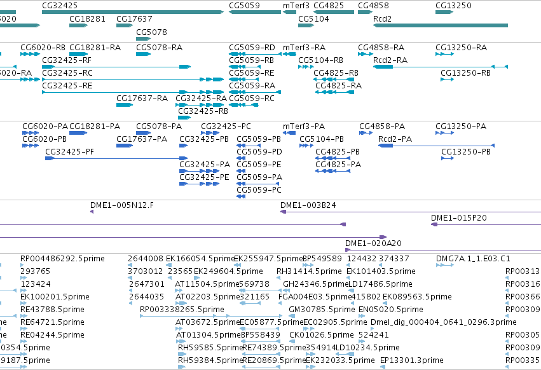This screenshot has width=541, height=370.
Task: Select transcript CG17637-RA
Action: [x=125, y=105]
